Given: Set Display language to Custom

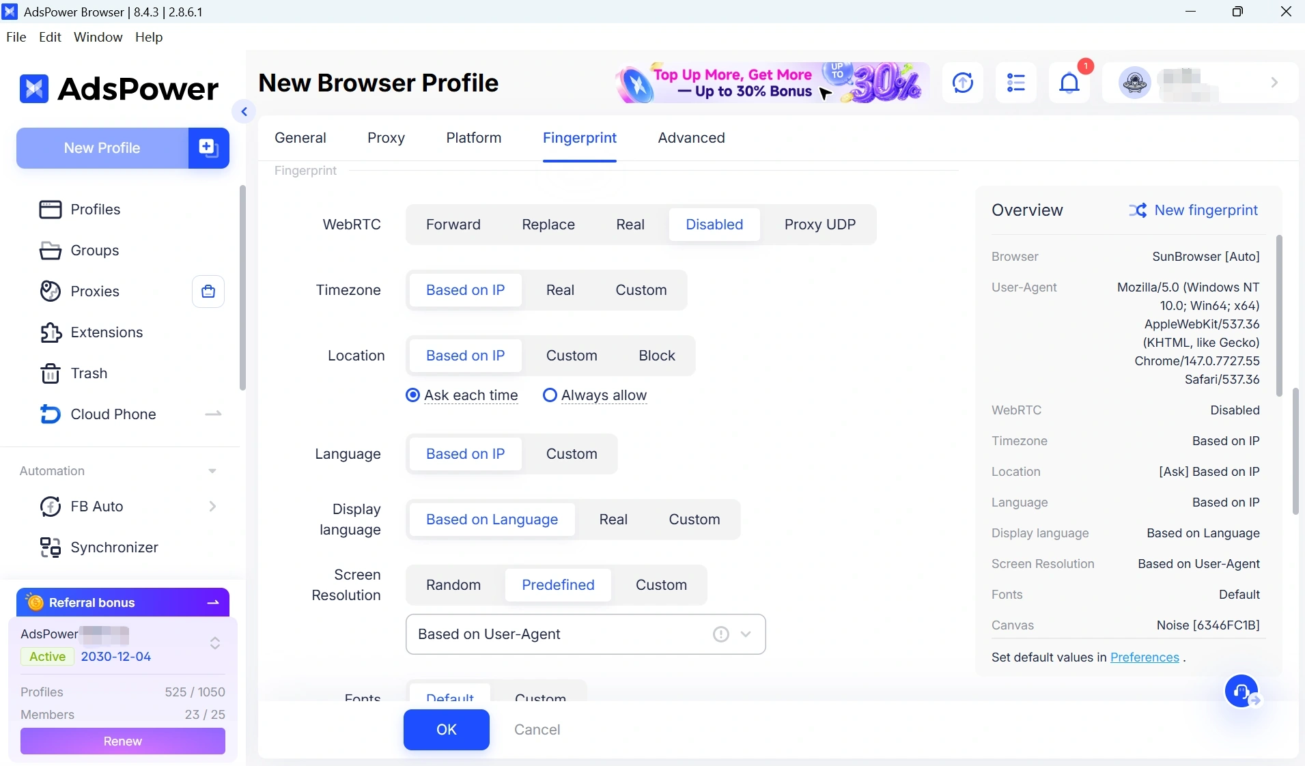Looking at the screenshot, I should (694, 520).
